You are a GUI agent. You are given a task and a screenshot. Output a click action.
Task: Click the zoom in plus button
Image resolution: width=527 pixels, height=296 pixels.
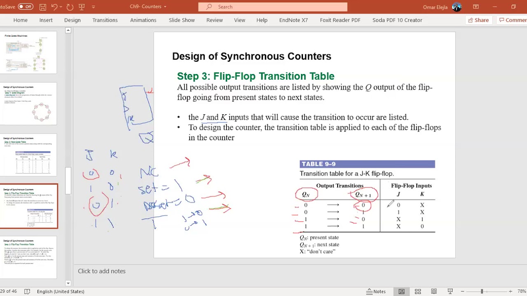pyautogui.click(x=511, y=291)
